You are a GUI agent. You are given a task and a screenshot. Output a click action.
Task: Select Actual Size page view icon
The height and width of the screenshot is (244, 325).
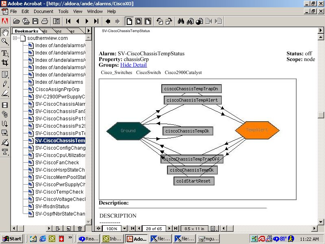point(129,22)
